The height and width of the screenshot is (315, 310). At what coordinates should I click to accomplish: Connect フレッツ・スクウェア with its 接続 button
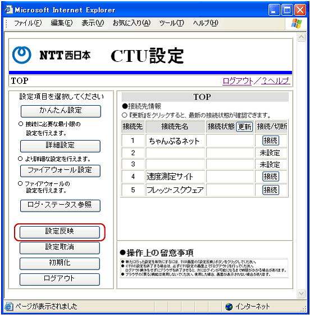pyautogui.click(x=271, y=190)
